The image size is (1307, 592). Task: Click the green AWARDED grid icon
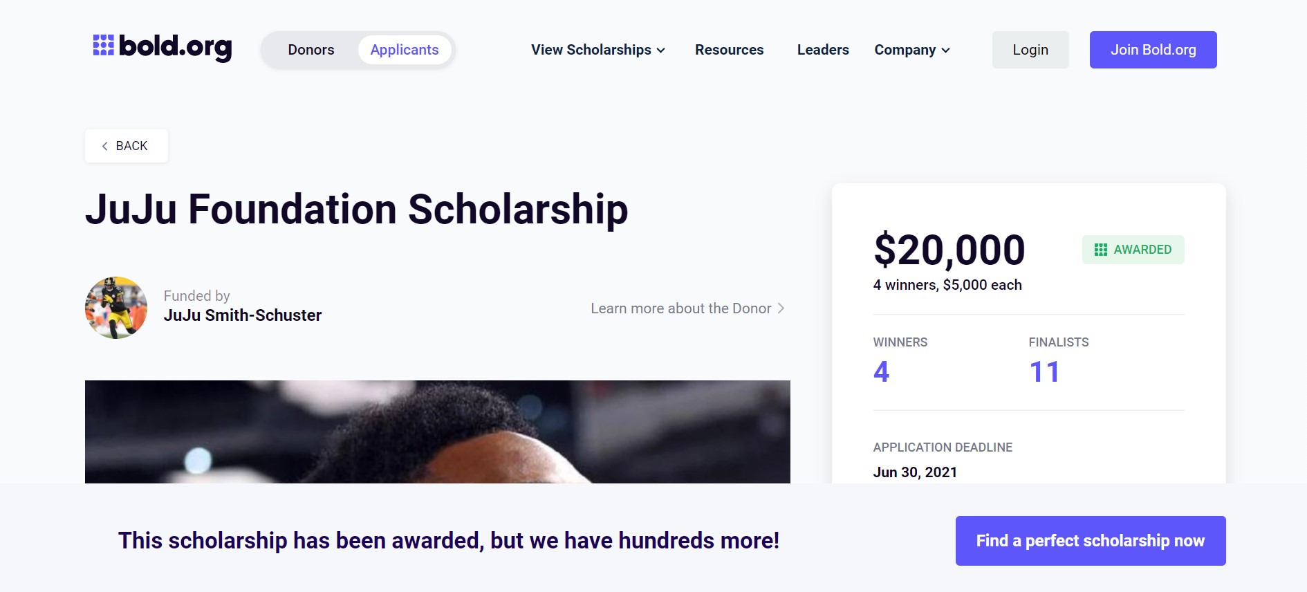[x=1101, y=250]
